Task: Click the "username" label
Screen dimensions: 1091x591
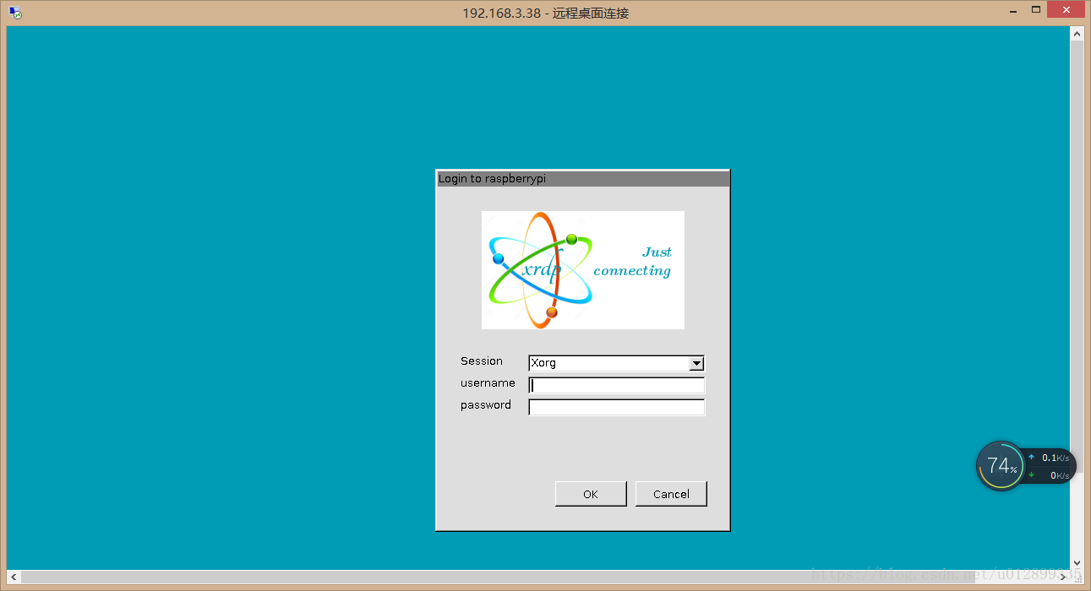Action: click(488, 383)
